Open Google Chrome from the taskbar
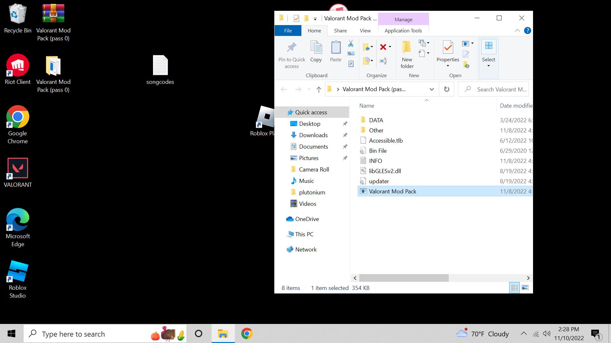Viewport: 611px width, 343px height. [x=247, y=333]
